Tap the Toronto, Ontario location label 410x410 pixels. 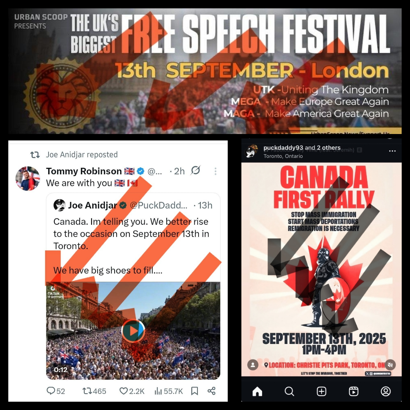283,156
